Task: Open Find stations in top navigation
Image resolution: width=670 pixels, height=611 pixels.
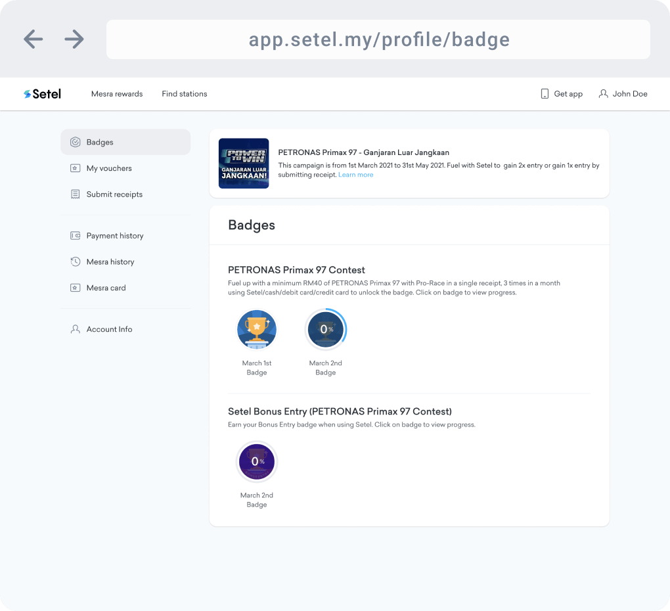Action: [x=185, y=94]
